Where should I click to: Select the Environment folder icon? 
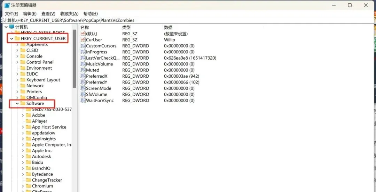23,68
